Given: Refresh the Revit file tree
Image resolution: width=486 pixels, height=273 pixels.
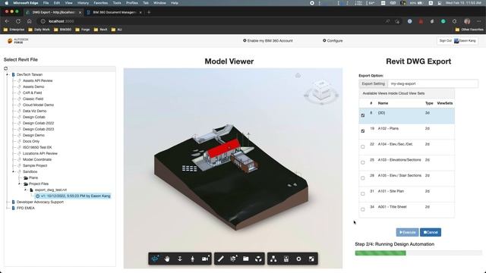Looking at the screenshot, I should 5,68.
